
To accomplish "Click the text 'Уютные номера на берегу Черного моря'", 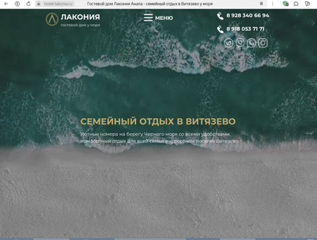I will coord(129,134).
